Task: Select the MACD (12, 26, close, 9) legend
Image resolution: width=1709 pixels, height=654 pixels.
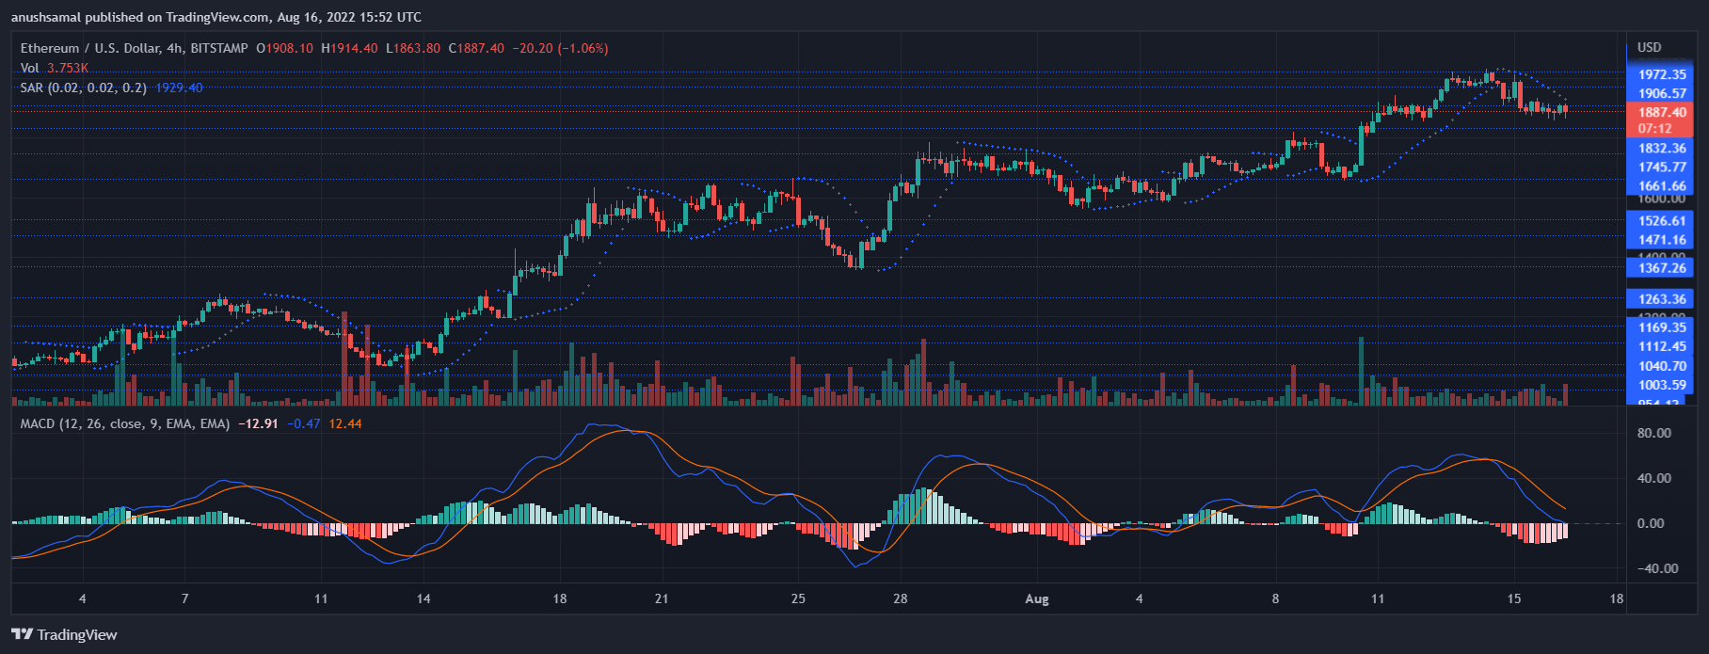Action: point(124,423)
